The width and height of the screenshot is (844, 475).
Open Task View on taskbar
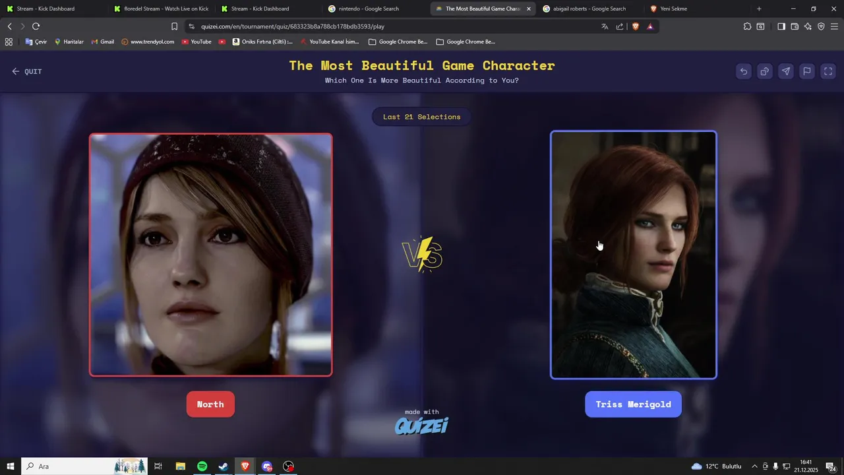click(x=158, y=466)
